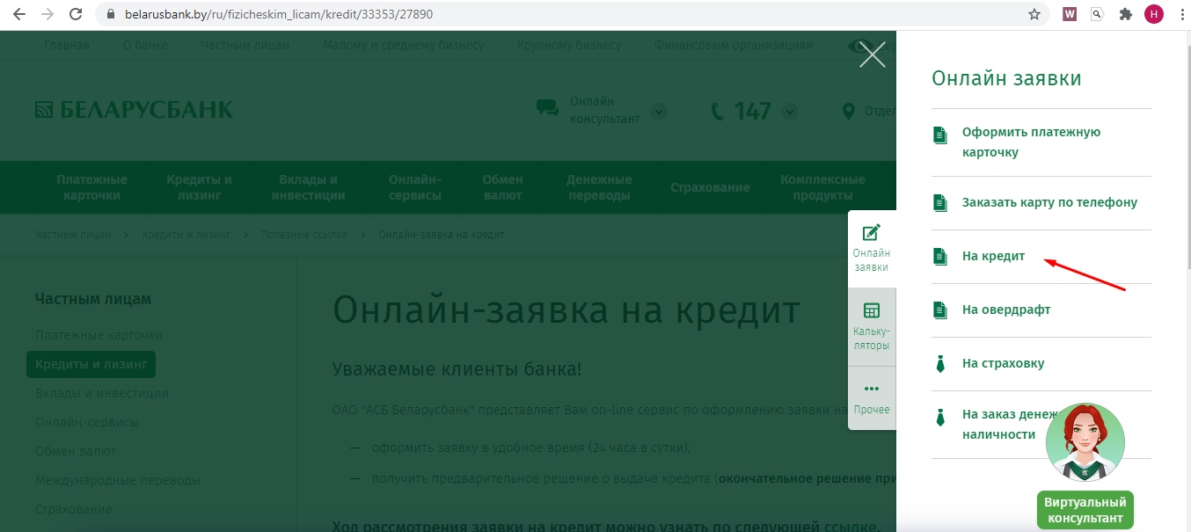The height and width of the screenshot is (532, 1191).
Task: Click the Беларусбанк logo
Action: (x=135, y=110)
